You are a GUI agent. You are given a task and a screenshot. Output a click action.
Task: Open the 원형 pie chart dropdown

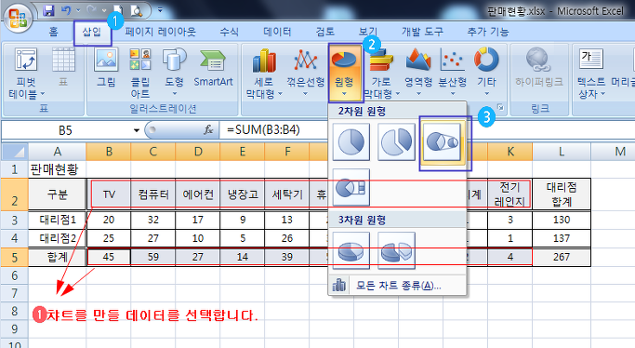344,73
